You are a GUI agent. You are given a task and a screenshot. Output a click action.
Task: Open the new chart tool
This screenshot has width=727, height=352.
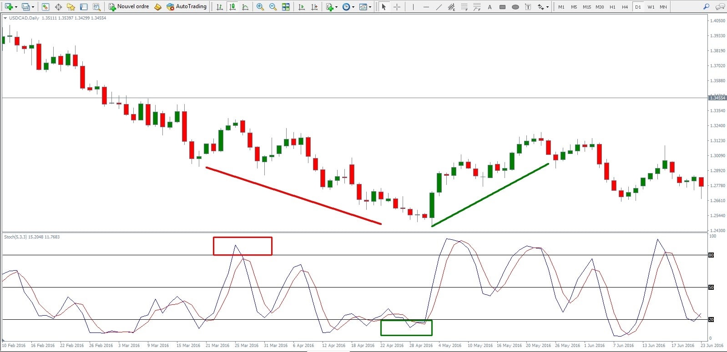point(9,7)
